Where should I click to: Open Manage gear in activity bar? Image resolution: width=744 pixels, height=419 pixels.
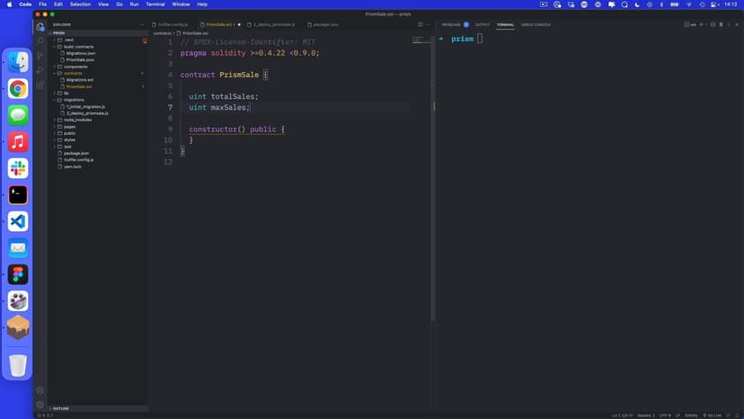pyautogui.click(x=40, y=405)
